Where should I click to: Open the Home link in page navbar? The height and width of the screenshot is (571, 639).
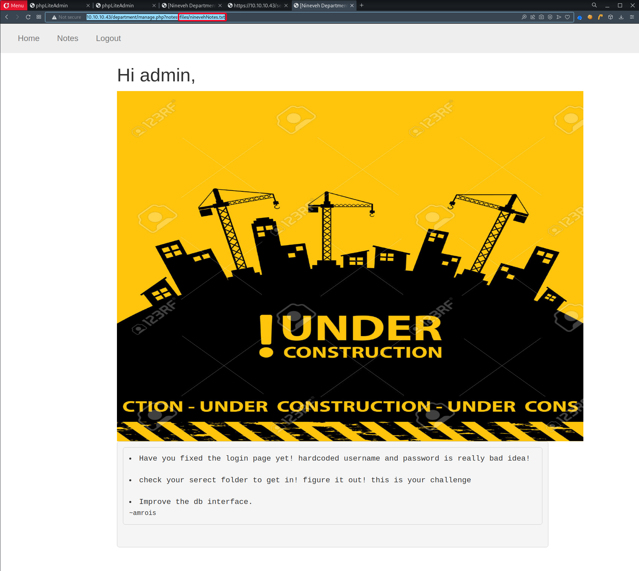(29, 38)
